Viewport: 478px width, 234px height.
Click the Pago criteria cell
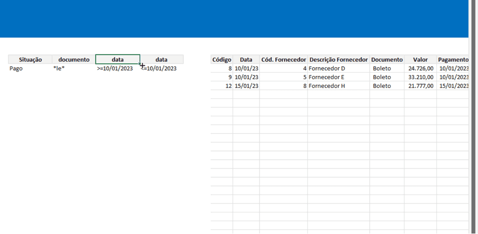tap(30, 69)
